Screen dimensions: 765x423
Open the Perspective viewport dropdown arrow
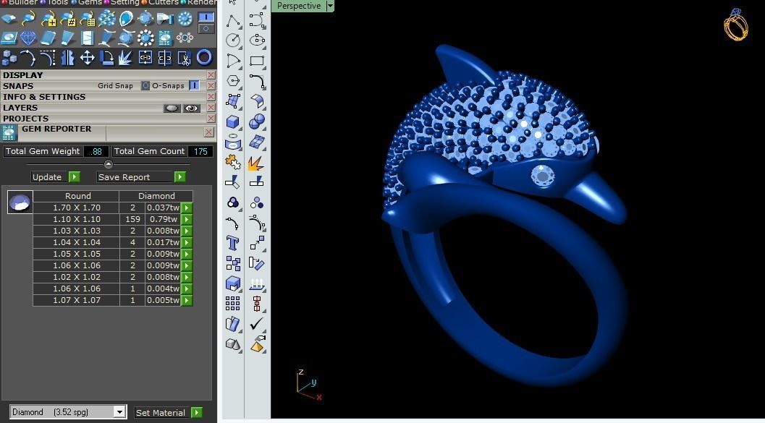click(330, 6)
